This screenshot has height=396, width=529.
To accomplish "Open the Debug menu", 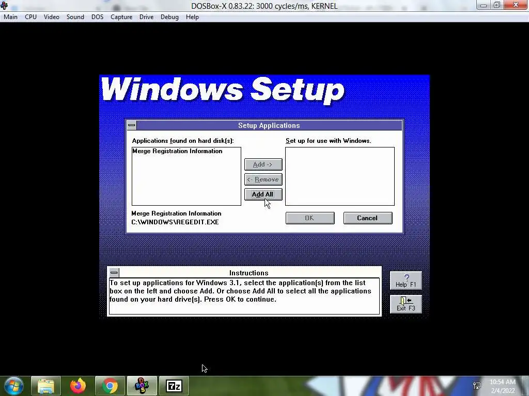I will (169, 17).
